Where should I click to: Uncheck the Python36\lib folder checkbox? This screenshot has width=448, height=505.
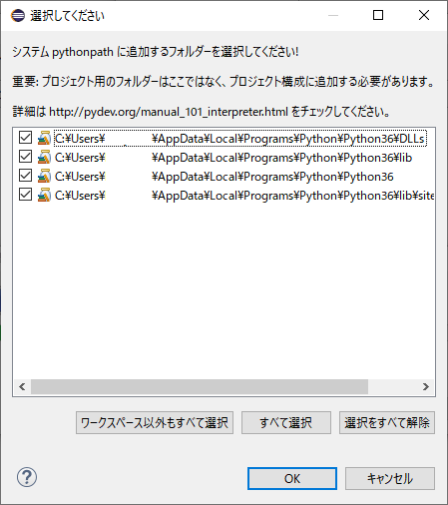tap(25, 157)
